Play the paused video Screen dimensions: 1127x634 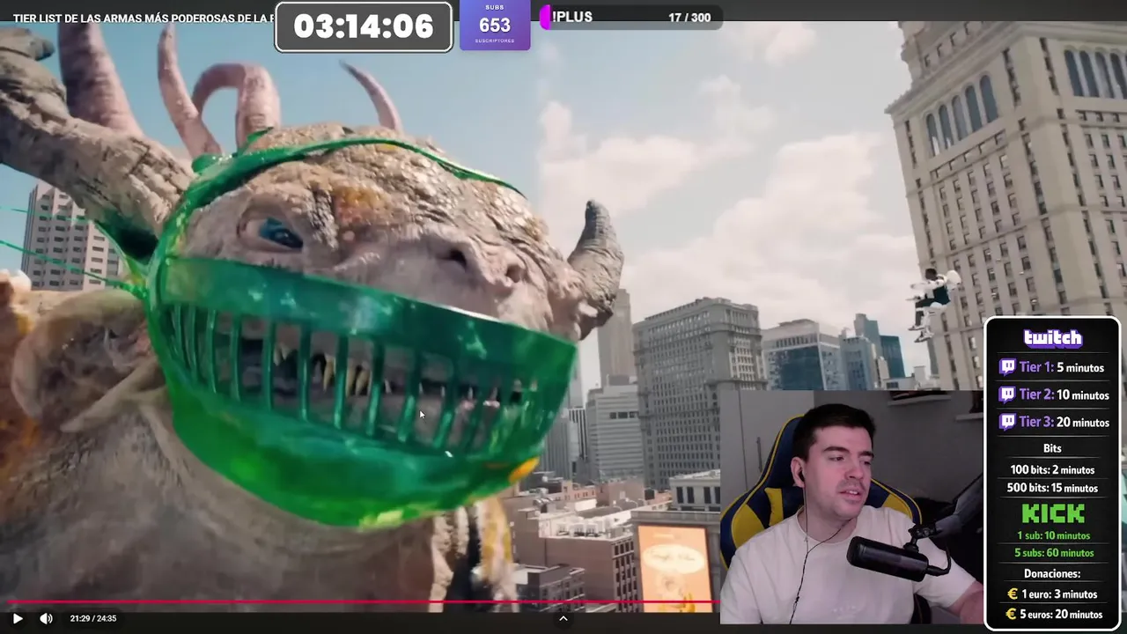[x=17, y=618]
